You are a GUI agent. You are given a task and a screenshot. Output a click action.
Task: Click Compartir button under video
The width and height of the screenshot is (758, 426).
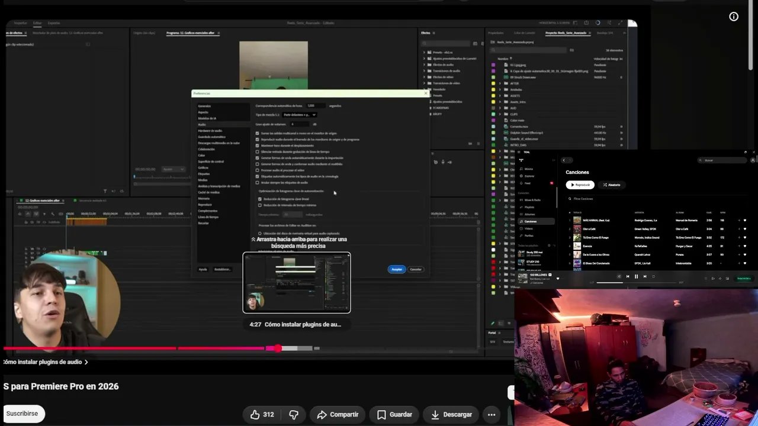click(x=338, y=414)
